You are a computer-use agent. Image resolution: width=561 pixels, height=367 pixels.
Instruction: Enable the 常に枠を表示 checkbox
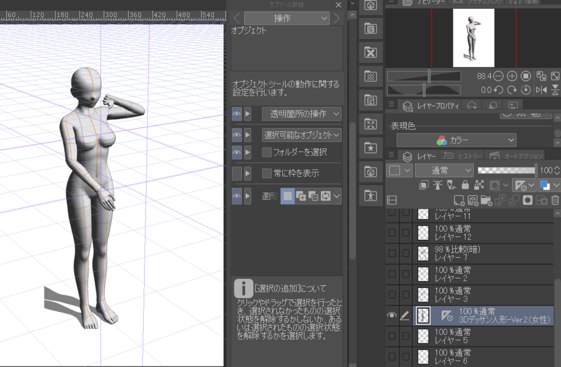point(266,173)
